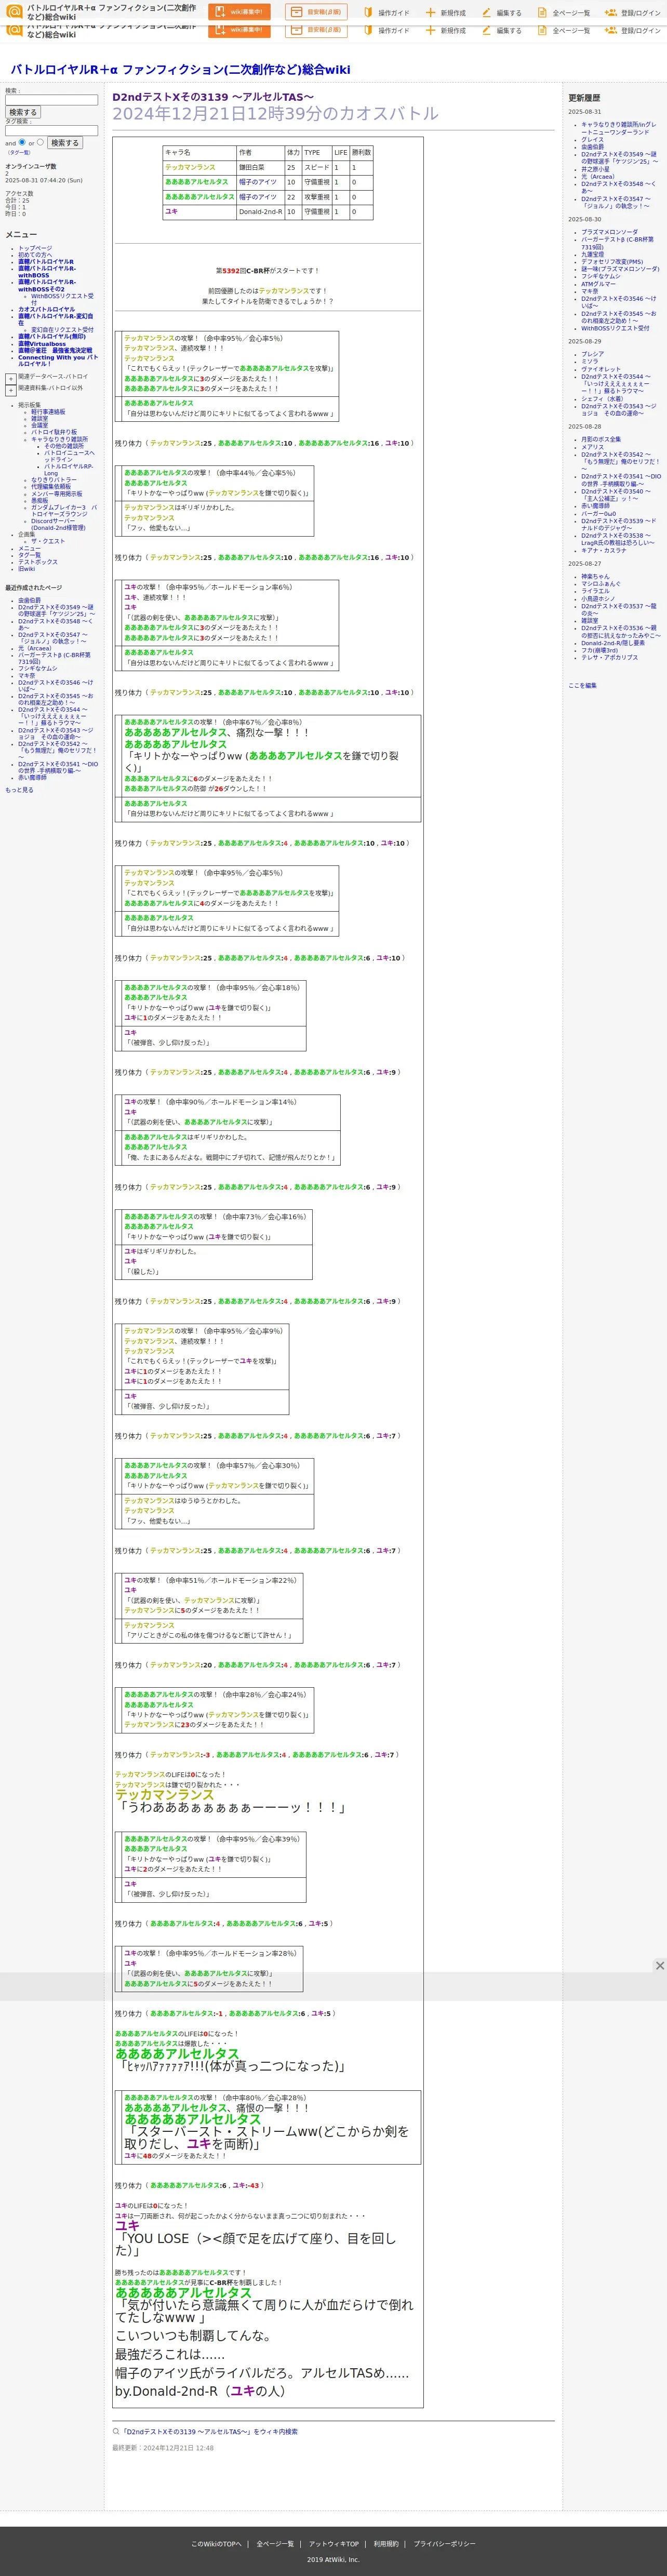667x2576 pixels.
Task: Open ヴァイオレット in the update history
Action: pyautogui.click(x=601, y=369)
